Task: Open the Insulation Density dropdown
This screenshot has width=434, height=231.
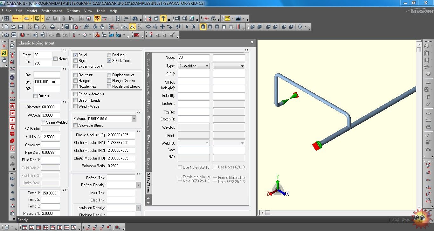Action: [138, 208]
